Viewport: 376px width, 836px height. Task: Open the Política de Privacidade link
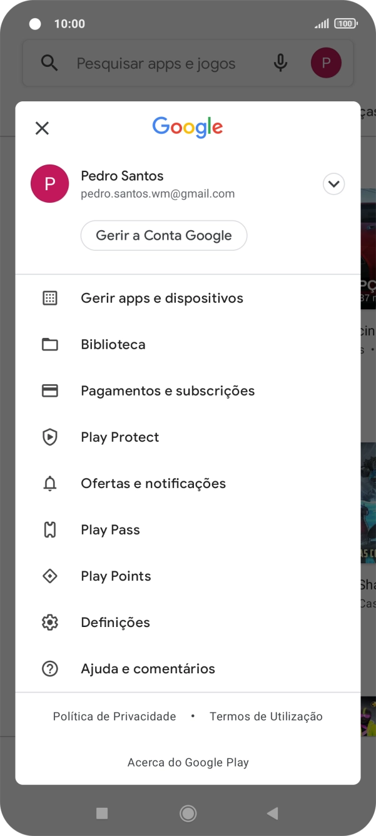114,716
